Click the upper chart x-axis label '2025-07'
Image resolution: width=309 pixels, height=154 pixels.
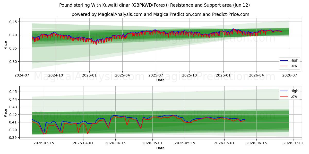coord(156,75)
